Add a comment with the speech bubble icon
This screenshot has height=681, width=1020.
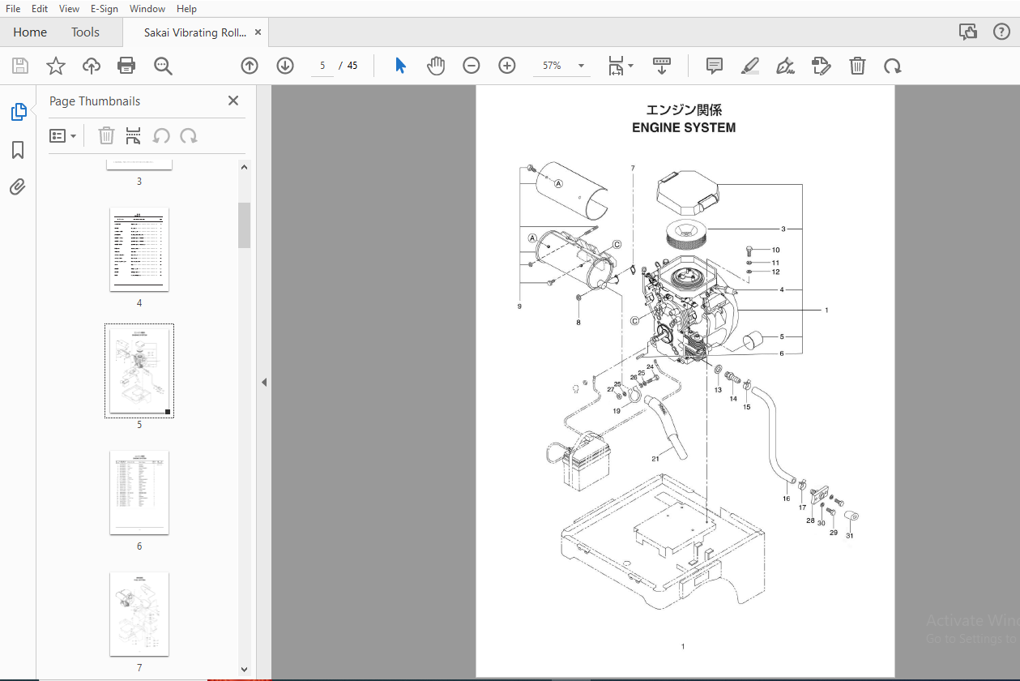coord(714,66)
